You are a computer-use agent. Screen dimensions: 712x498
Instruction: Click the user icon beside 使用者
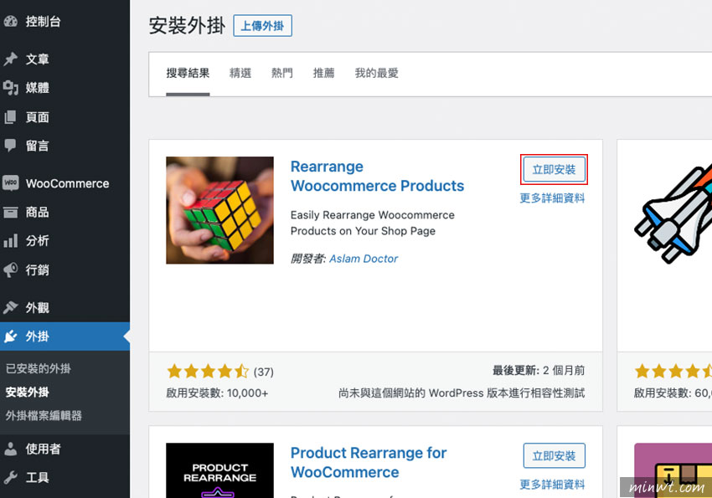tap(10, 449)
